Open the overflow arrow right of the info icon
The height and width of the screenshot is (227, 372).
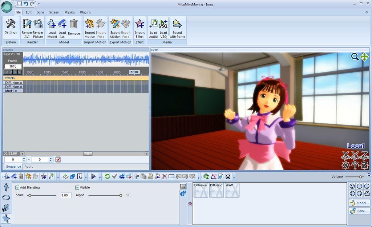click(86, 177)
